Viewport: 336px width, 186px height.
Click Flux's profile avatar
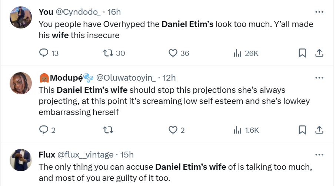(x=20, y=160)
